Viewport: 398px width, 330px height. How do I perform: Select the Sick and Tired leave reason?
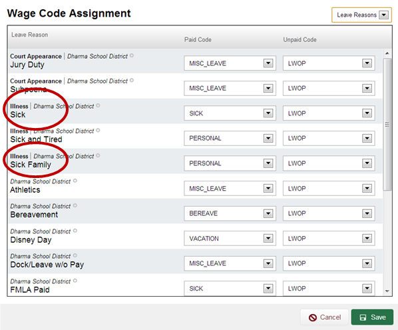click(36, 139)
